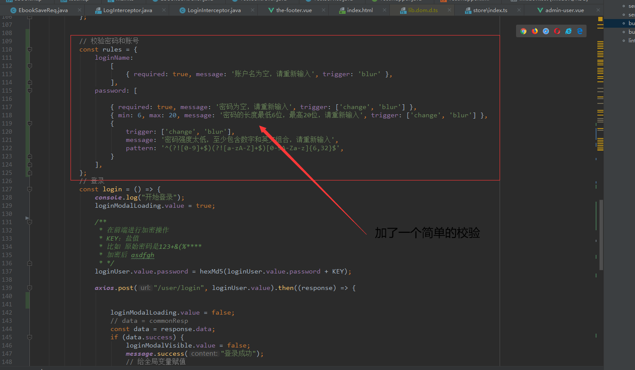635x370 pixels.
Task: Close the LoginInterceptor.java tab
Action: pyautogui.click(x=253, y=10)
